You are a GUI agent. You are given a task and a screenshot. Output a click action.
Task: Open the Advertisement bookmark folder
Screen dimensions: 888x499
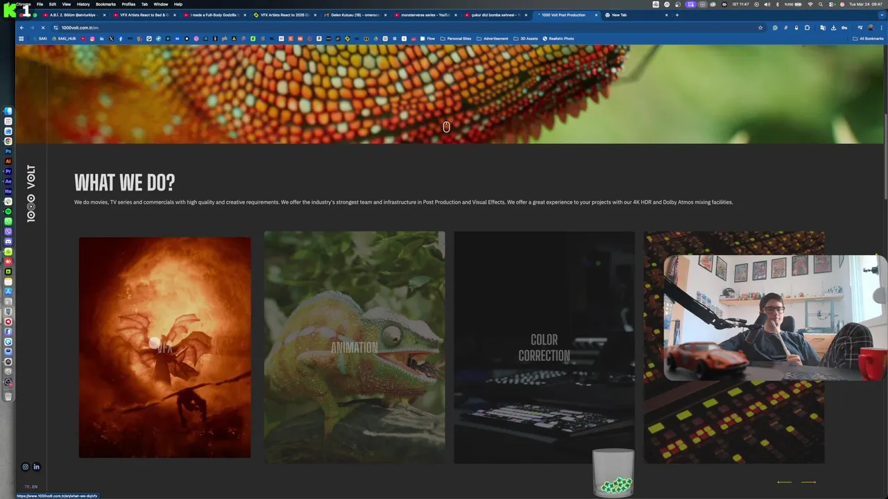[x=493, y=39]
